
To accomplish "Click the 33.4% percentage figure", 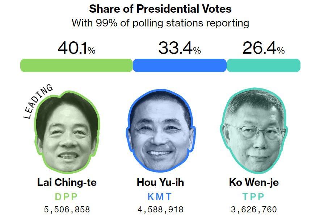I will 179,48.
